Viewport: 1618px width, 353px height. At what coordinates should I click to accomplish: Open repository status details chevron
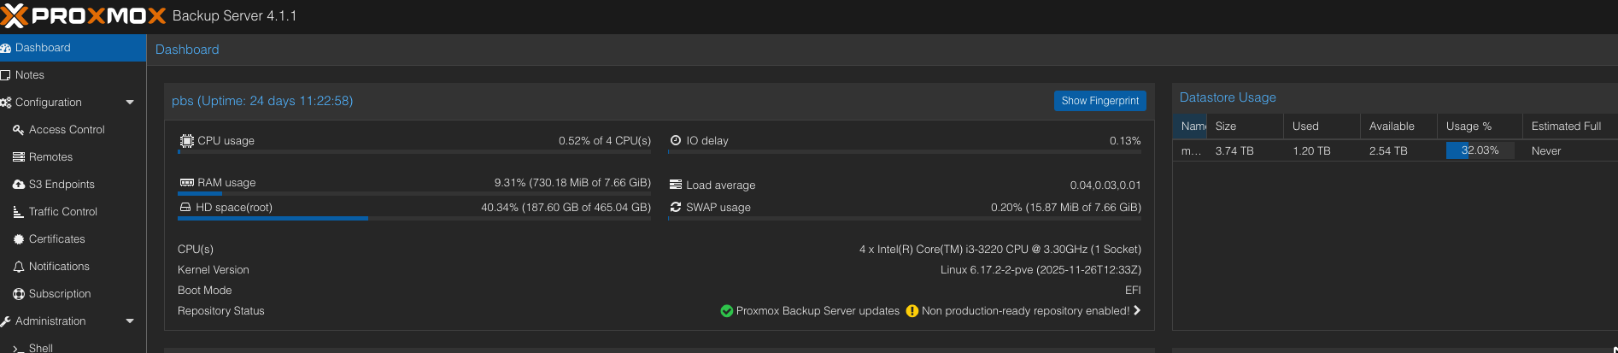[x=1137, y=310]
